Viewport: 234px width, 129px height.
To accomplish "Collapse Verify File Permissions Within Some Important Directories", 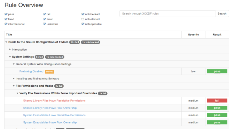I will (x=17, y=93).
